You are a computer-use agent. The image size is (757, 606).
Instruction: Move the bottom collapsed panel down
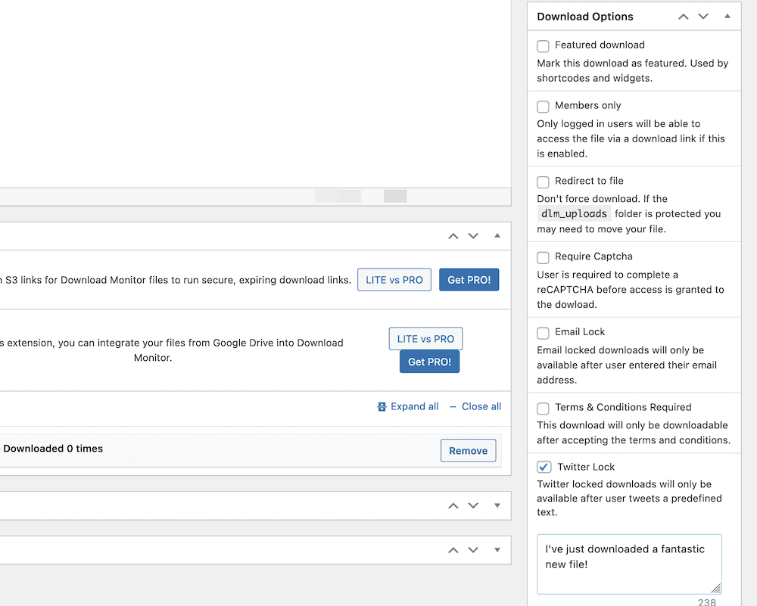point(473,550)
